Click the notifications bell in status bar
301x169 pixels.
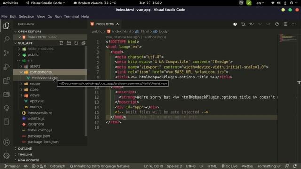pos(295,166)
